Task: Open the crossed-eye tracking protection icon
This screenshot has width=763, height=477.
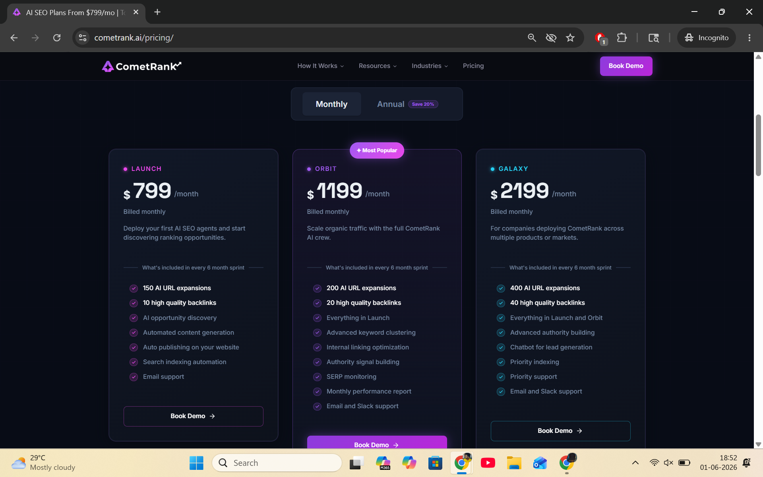Action: tap(551, 38)
